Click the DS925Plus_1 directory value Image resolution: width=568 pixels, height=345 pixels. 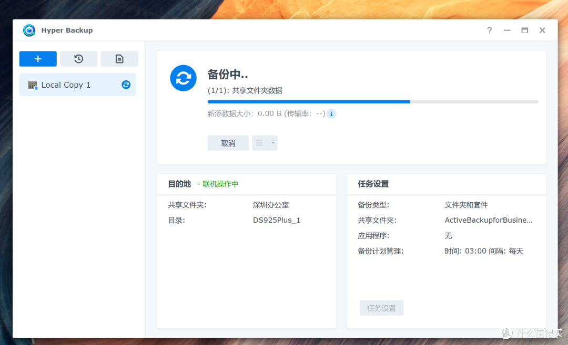[277, 220]
